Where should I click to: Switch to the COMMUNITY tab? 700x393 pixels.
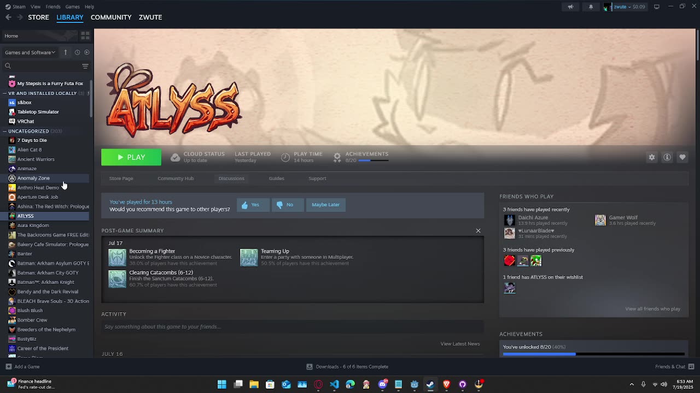pos(111,17)
